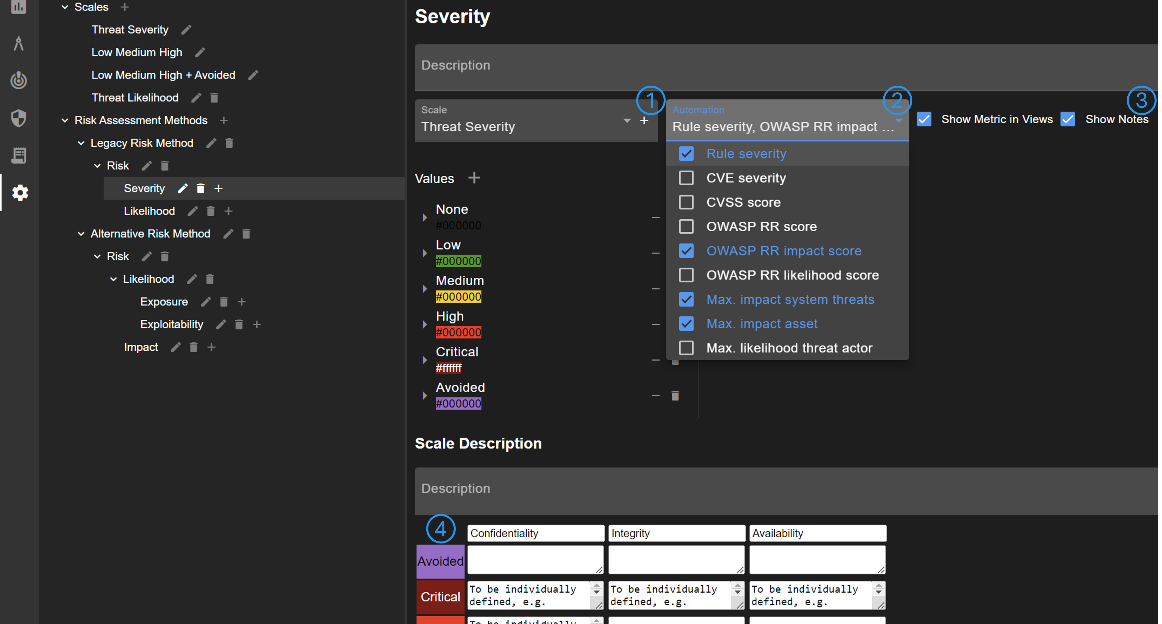This screenshot has width=1162, height=624.
Task: Edit the Severity metric in tree
Action: click(183, 188)
